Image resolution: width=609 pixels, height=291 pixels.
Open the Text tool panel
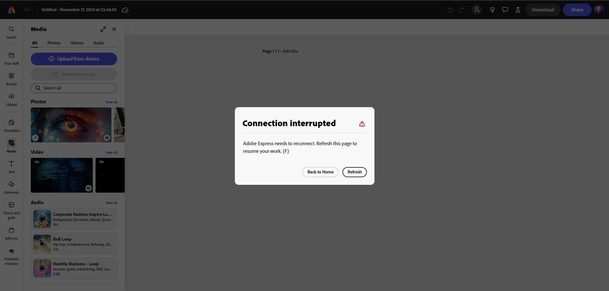pos(11,167)
